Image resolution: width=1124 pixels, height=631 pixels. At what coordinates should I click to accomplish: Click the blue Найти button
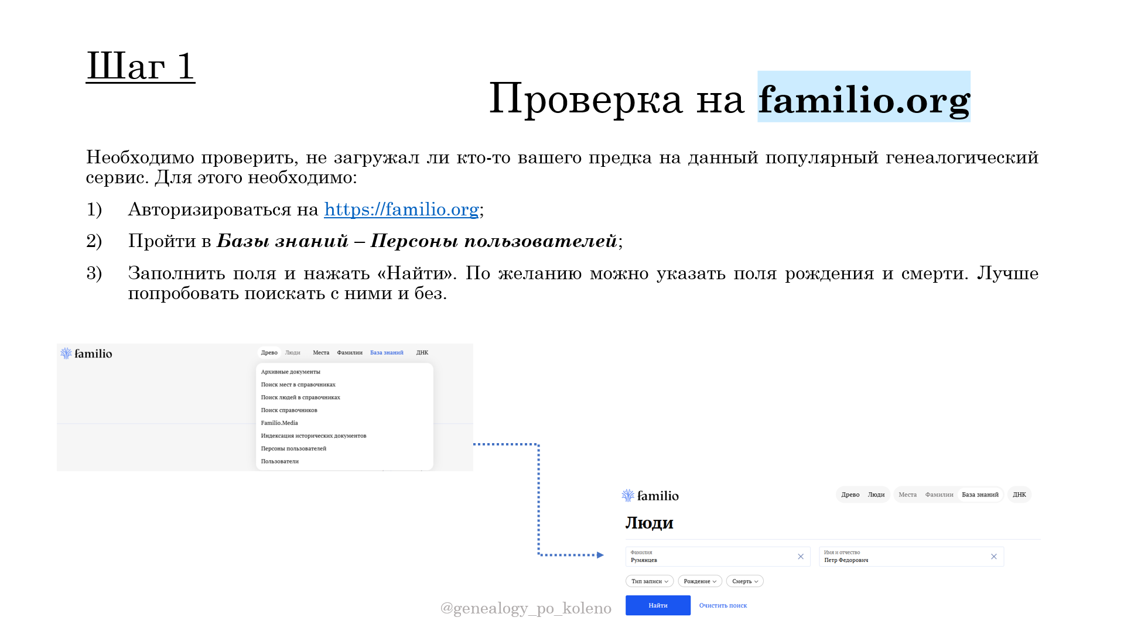(658, 605)
